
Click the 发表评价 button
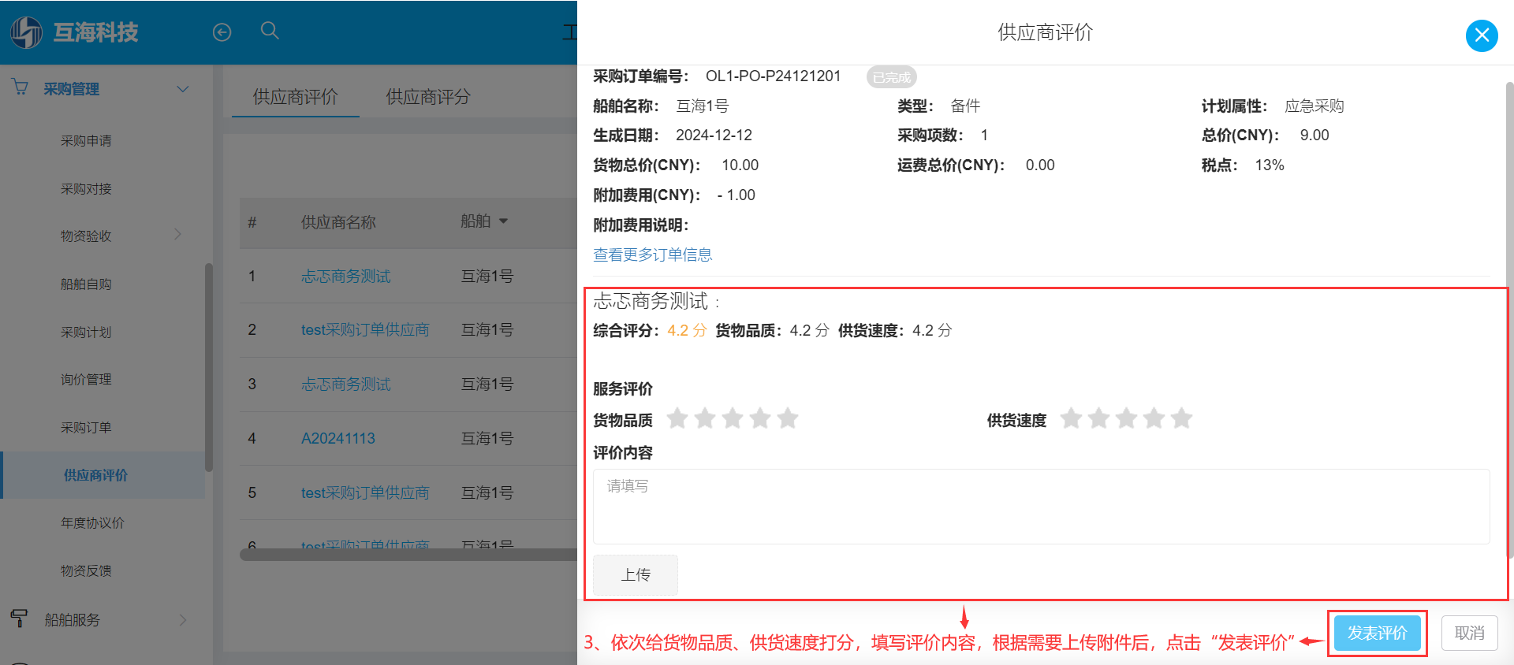(1377, 633)
